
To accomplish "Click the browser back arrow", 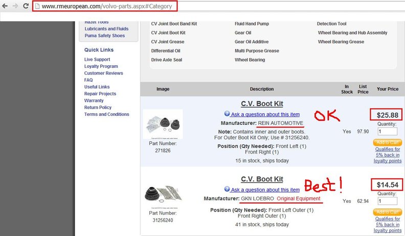I will point(5,7).
